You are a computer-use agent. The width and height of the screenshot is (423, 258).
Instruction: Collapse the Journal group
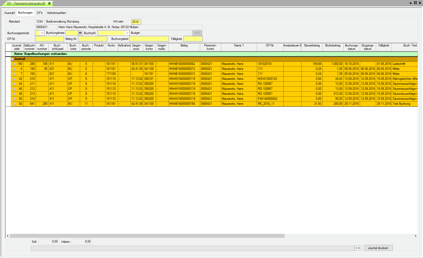tap(12, 59)
